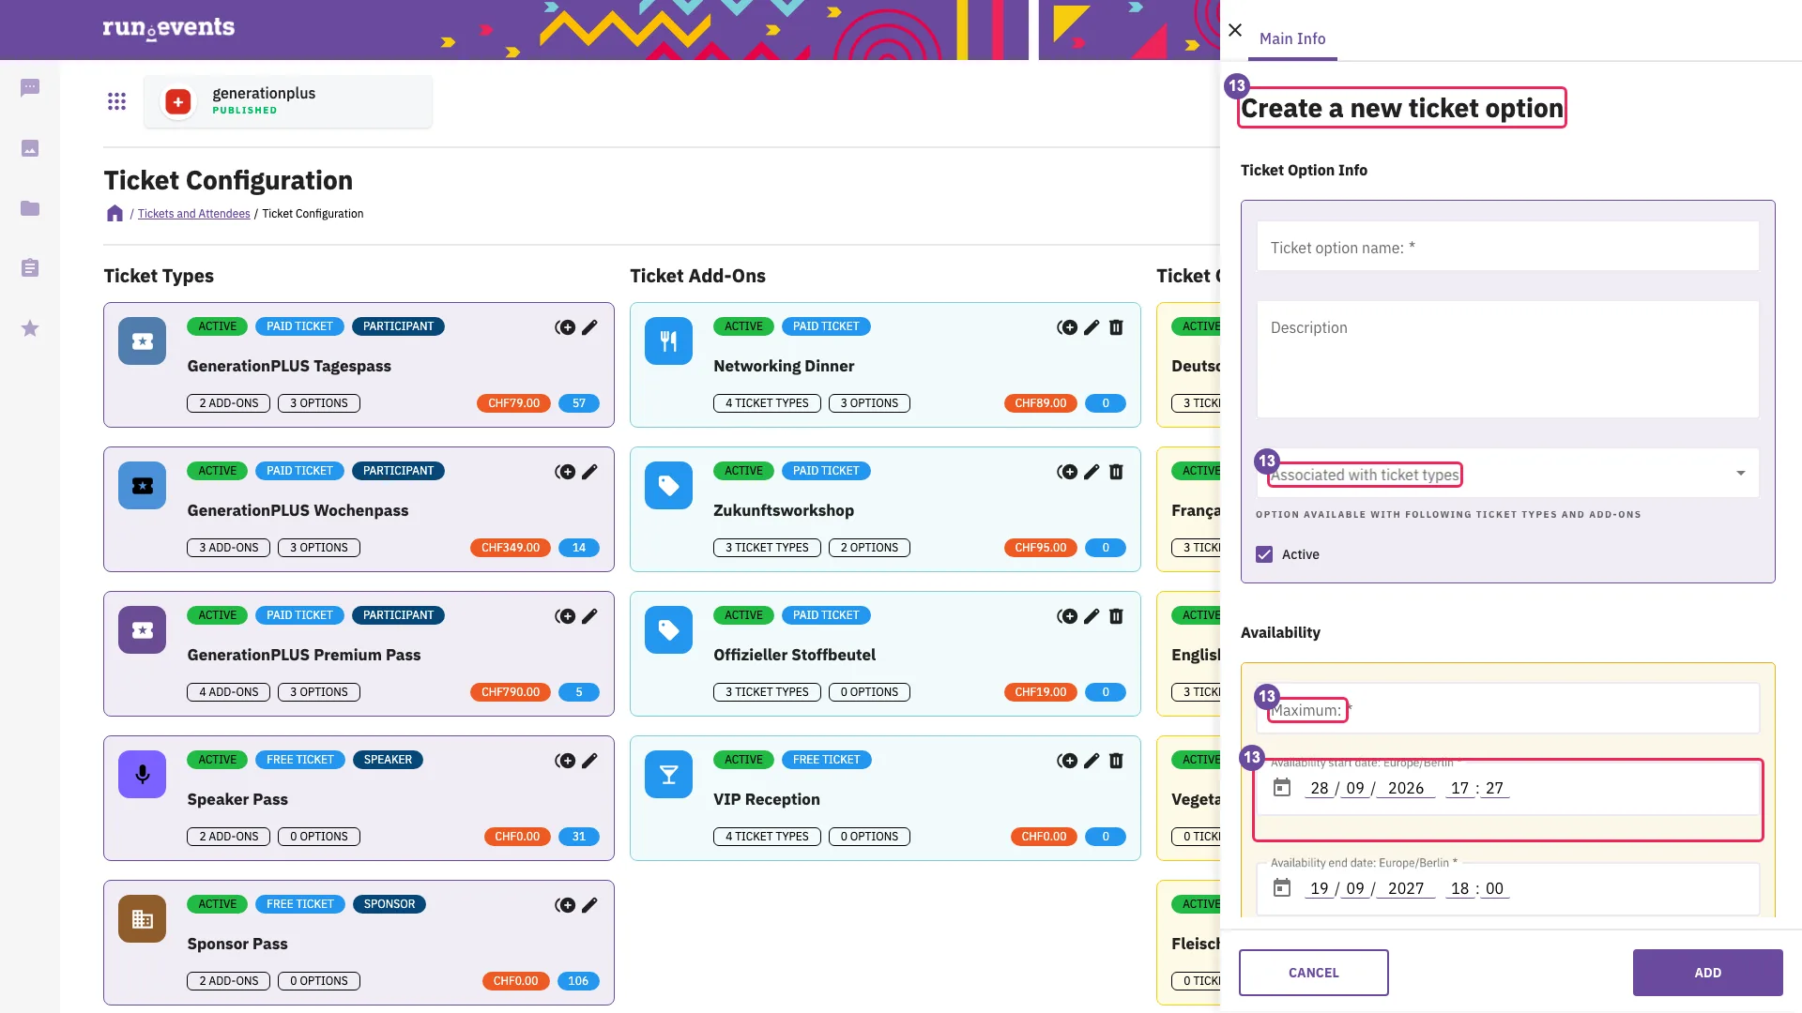Open the folder sidebar icon

[x=30, y=208]
